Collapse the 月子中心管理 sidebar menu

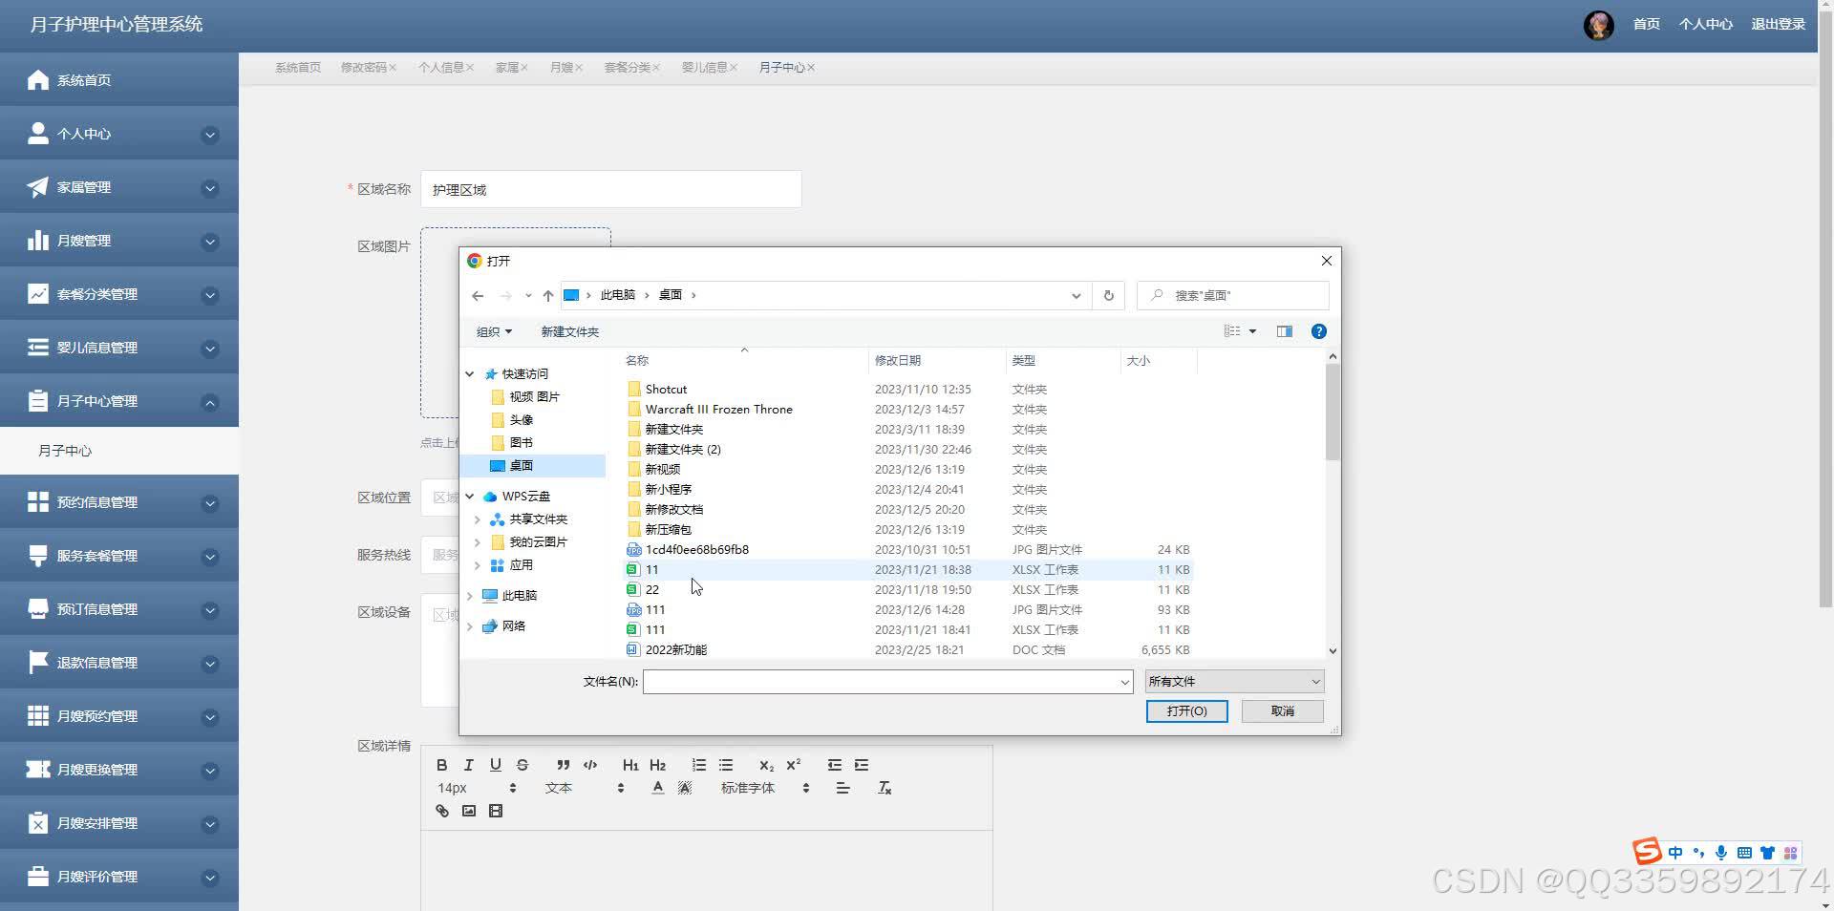(119, 401)
